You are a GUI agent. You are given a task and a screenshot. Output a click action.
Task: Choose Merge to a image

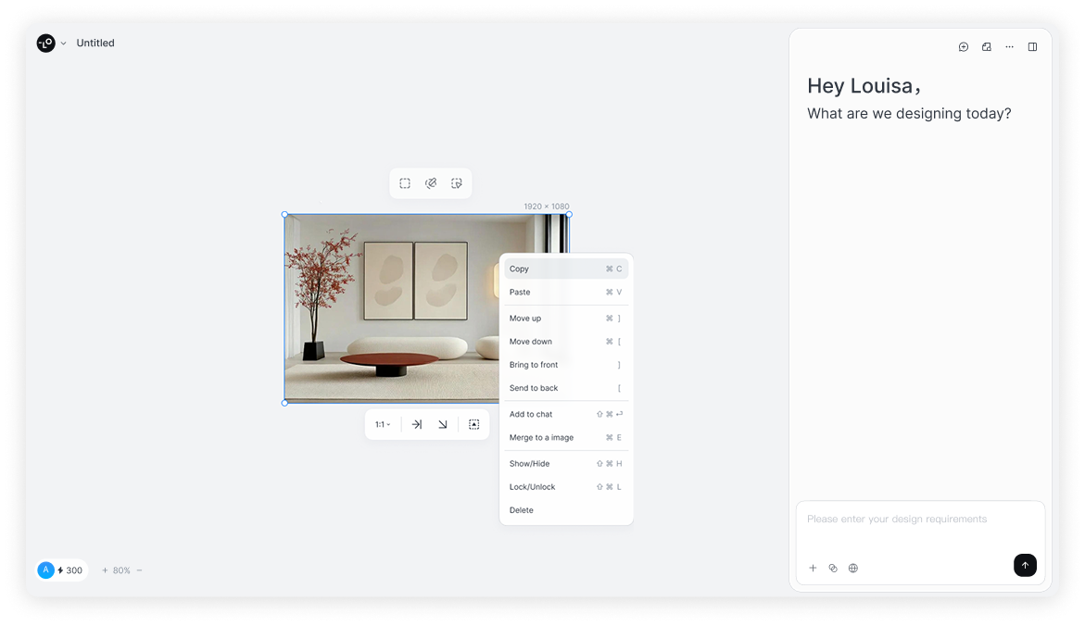(x=566, y=437)
